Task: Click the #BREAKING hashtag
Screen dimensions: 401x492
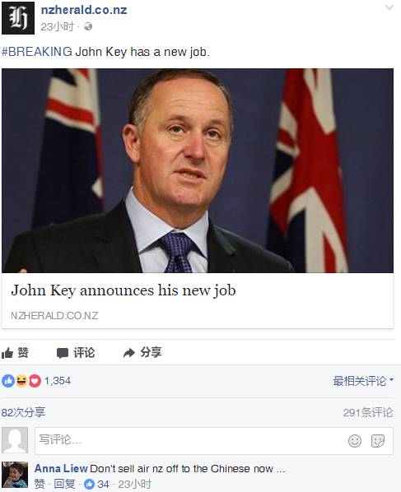Action: [x=37, y=52]
